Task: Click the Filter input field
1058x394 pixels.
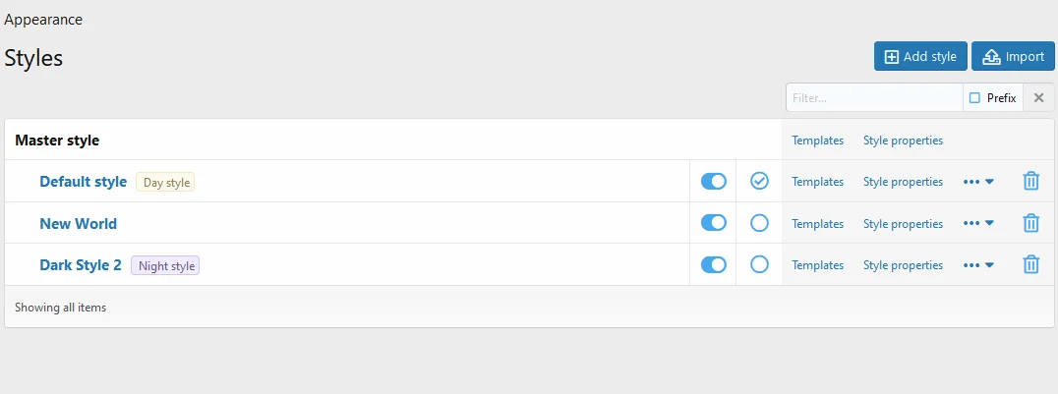Action: (874, 98)
